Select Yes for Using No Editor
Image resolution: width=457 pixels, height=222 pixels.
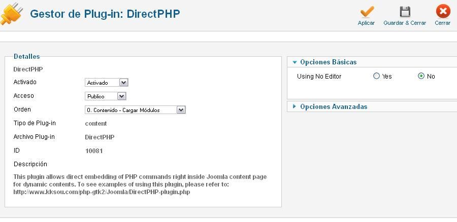click(x=377, y=76)
